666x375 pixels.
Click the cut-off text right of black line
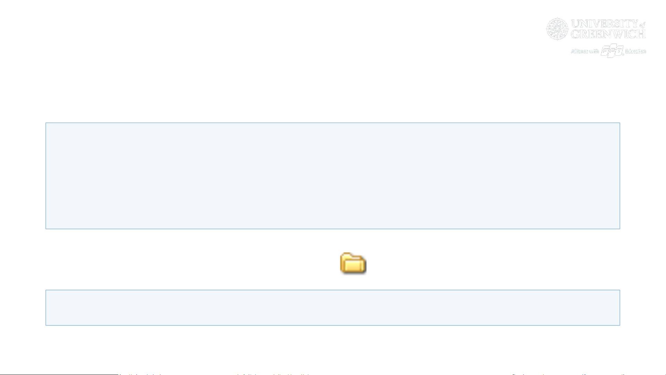coord(140,374)
